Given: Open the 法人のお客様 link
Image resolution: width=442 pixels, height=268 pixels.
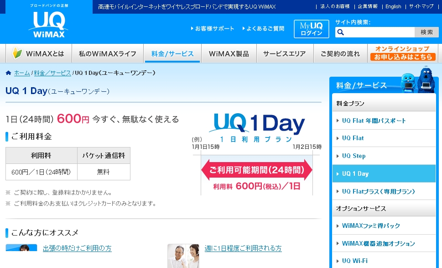Looking at the screenshot, I should (x=335, y=6).
